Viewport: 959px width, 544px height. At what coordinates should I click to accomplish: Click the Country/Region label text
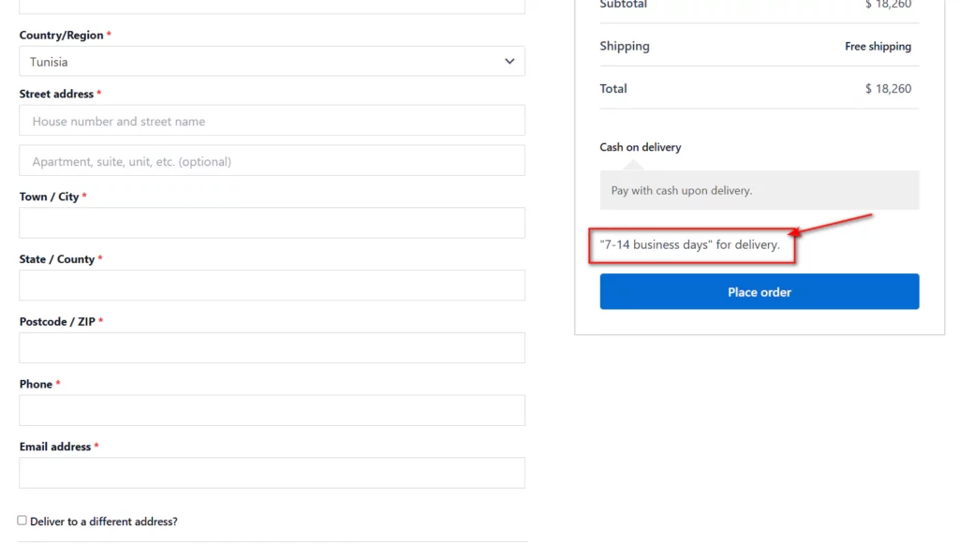(x=61, y=36)
